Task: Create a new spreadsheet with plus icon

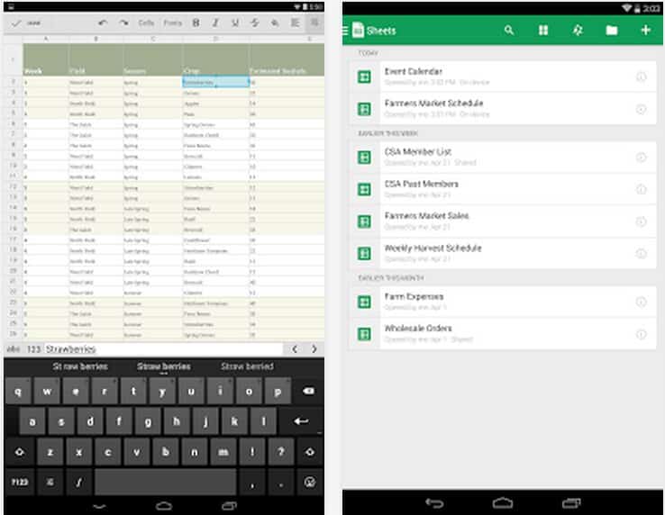Action: [x=645, y=31]
